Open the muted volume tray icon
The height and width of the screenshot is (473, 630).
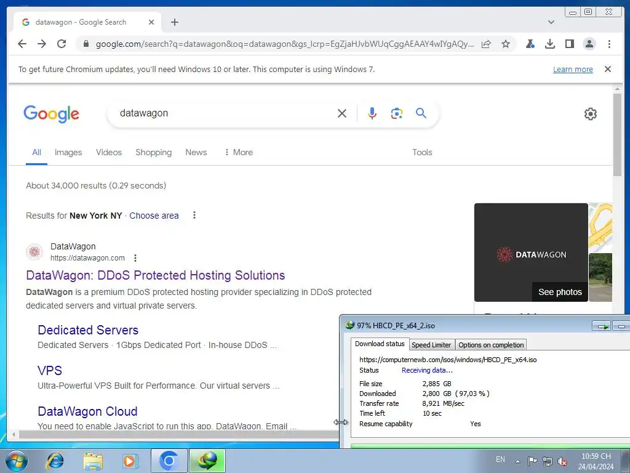point(562,461)
